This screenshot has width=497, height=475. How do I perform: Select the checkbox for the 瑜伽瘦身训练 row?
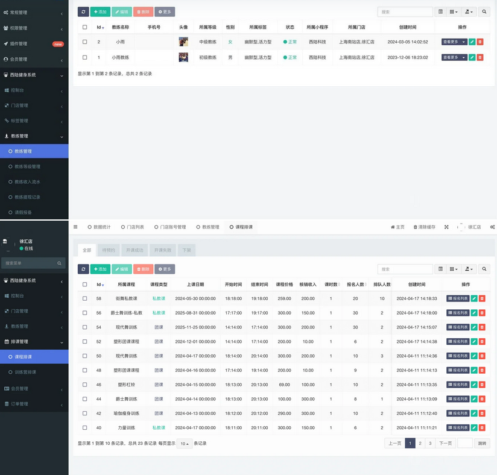(84, 414)
